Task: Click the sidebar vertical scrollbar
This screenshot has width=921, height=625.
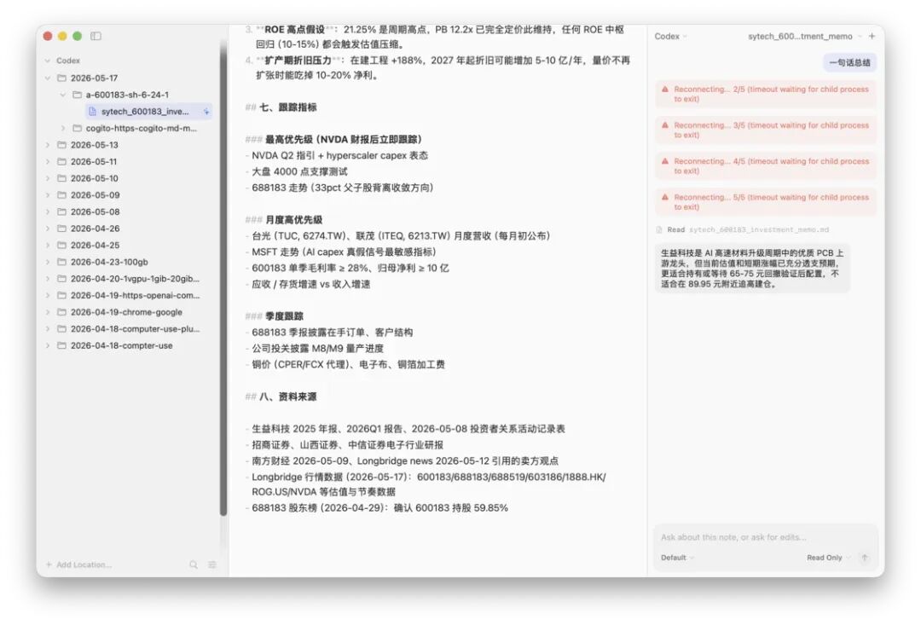Action: pyautogui.click(x=223, y=276)
